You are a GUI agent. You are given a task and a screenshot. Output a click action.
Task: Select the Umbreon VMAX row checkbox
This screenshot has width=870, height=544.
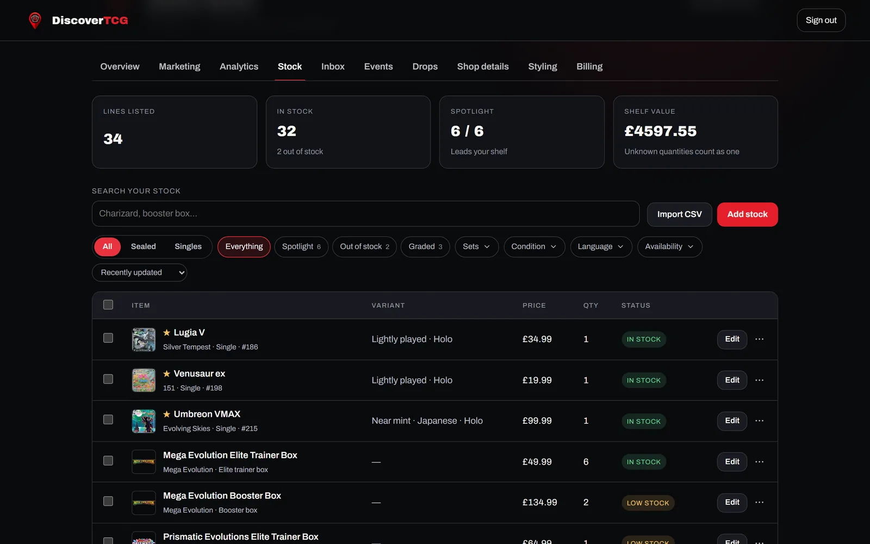click(108, 419)
